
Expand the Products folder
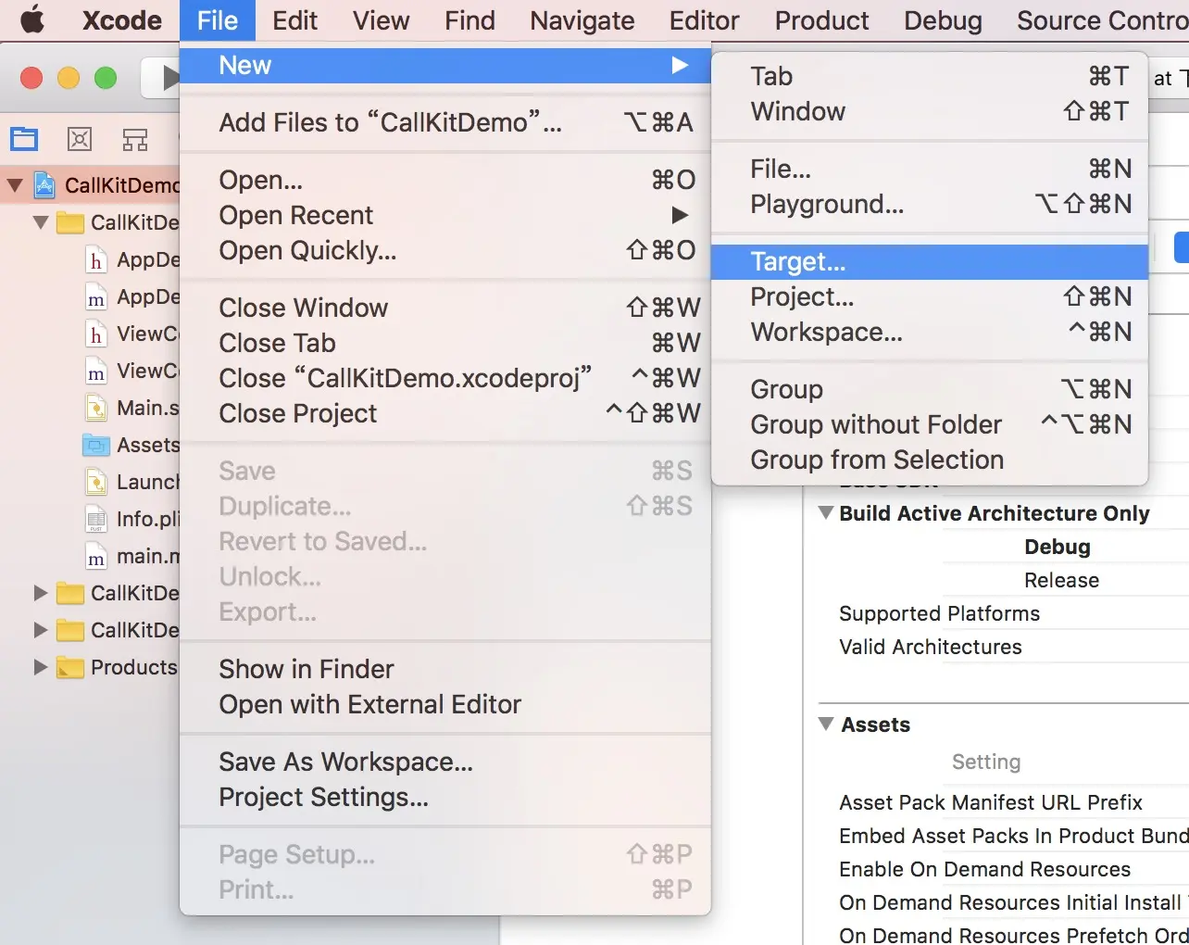pyautogui.click(x=40, y=667)
